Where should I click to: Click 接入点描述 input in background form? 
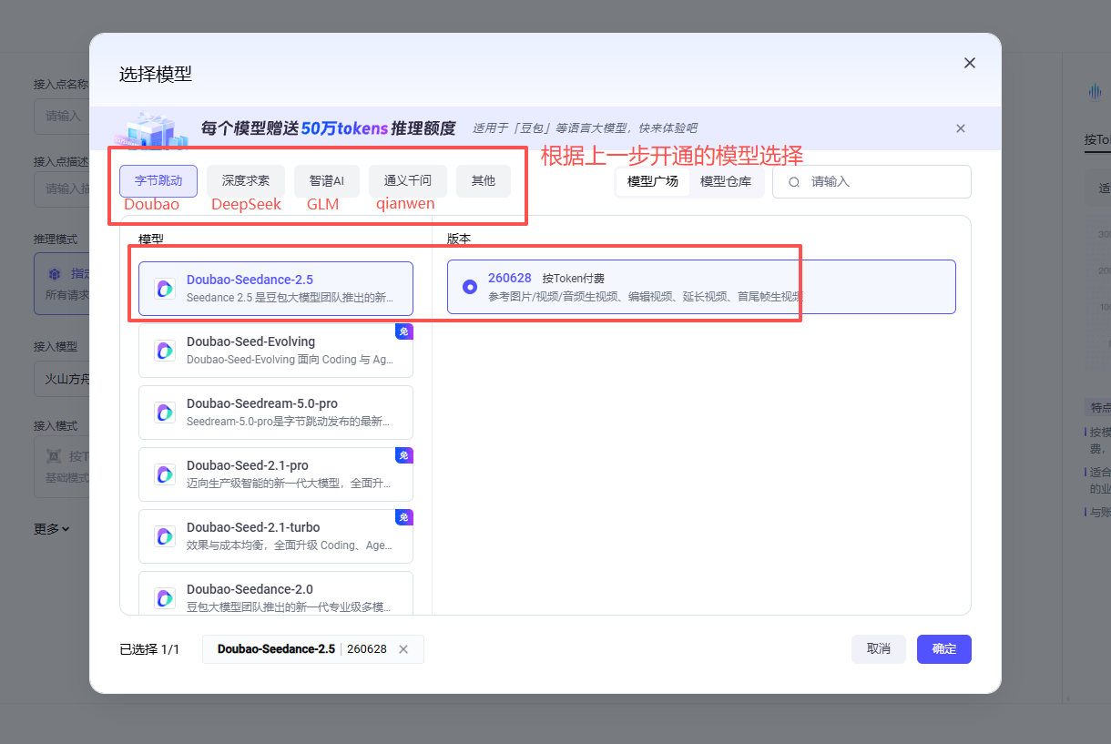(x=61, y=189)
